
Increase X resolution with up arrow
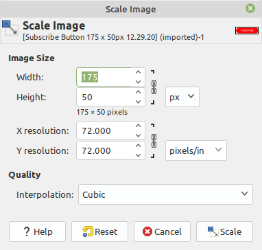pos(138,126)
